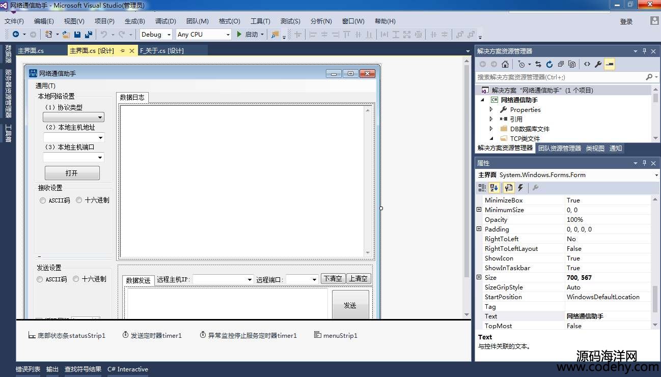The image size is (661, 377).
Task: Expand the MinimumSize property row
Action: pyautogui.click(x=479, y=210)
